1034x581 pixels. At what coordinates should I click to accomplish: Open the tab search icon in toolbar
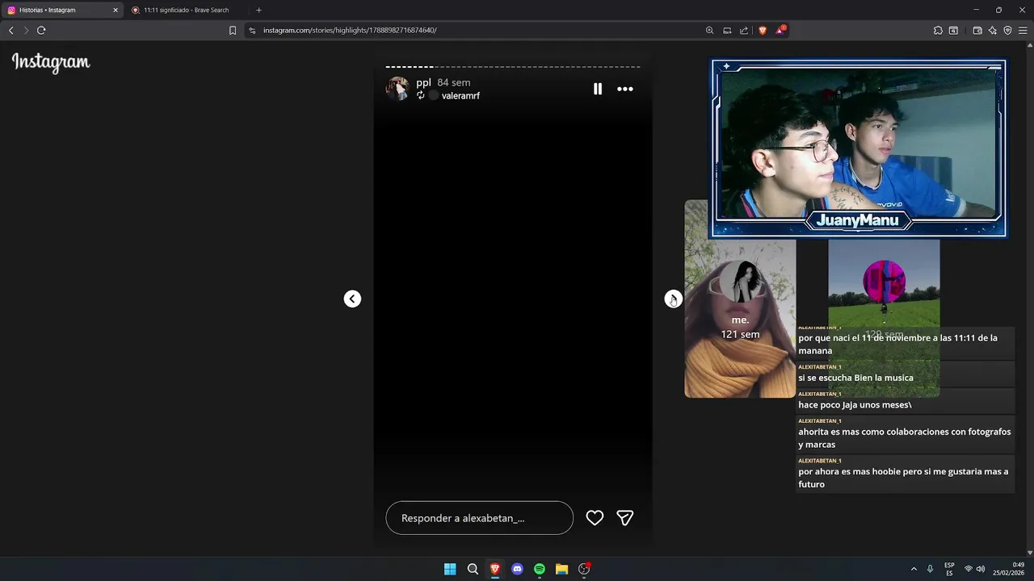(x=953, y=31)
